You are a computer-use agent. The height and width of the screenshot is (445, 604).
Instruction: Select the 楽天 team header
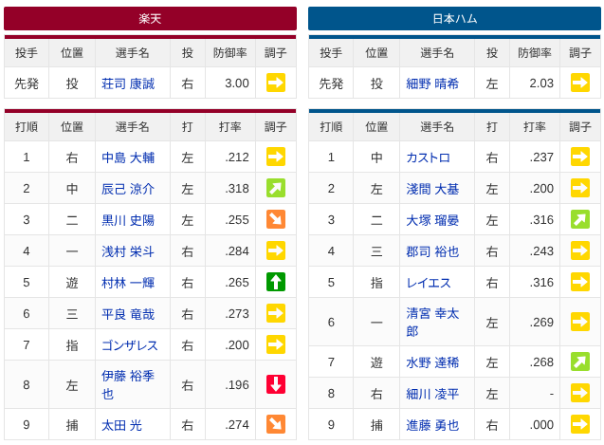pyautogui.click(x=150, y=19)
